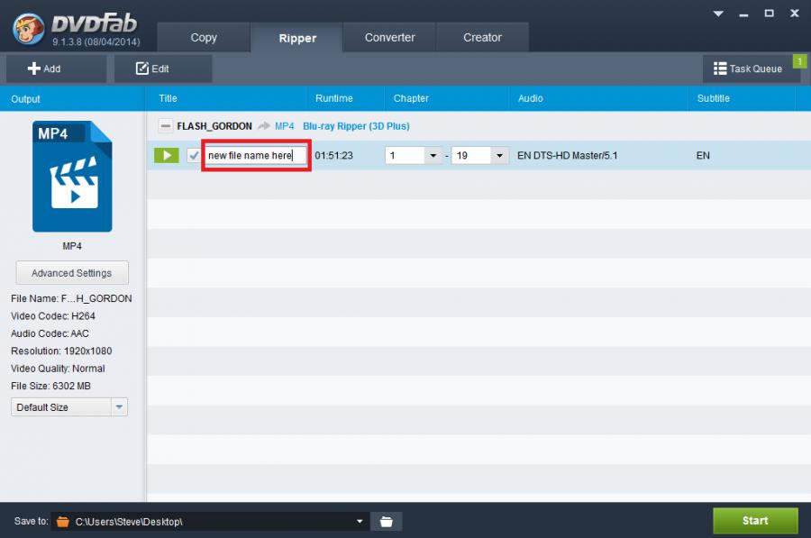Click the runtime value 01:51:23
Image resolution: width=811 pixels, height=538 pixels.
click(x=333, y=156)
